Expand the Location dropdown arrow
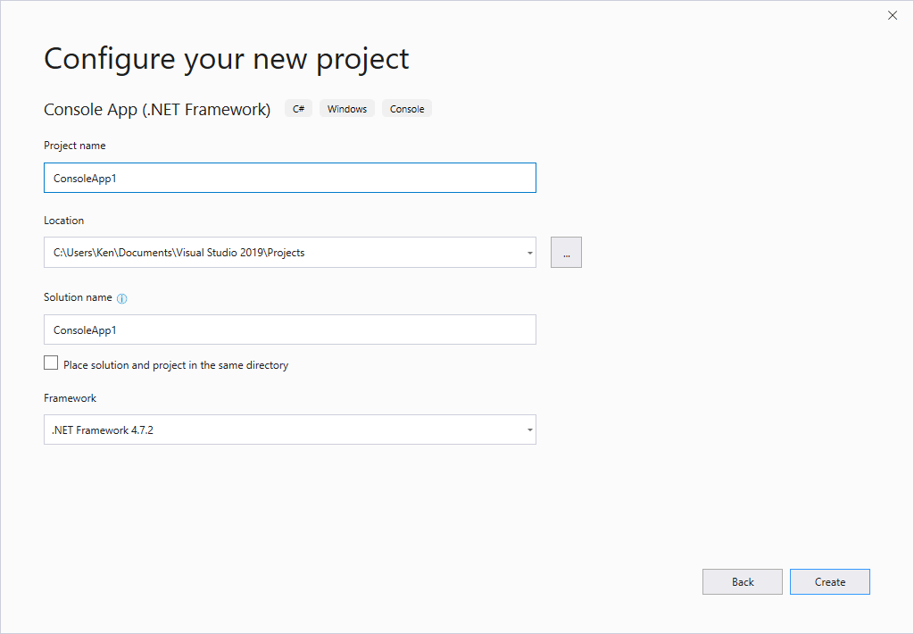This screenshot has width=914, height=634. pos(529,253)
